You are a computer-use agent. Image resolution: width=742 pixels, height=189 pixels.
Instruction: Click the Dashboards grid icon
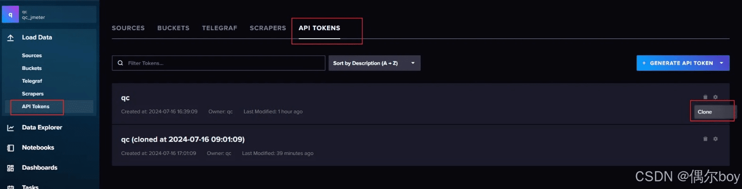pos(10,168)
